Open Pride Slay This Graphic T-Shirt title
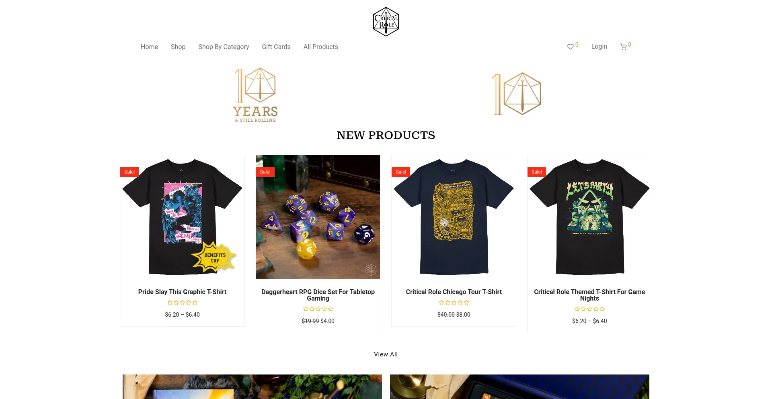 point(182,292)
